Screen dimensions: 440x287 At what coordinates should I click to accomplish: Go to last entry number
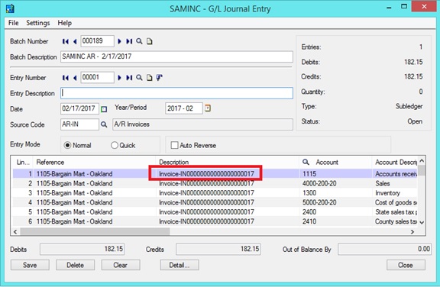pos(129,78)
